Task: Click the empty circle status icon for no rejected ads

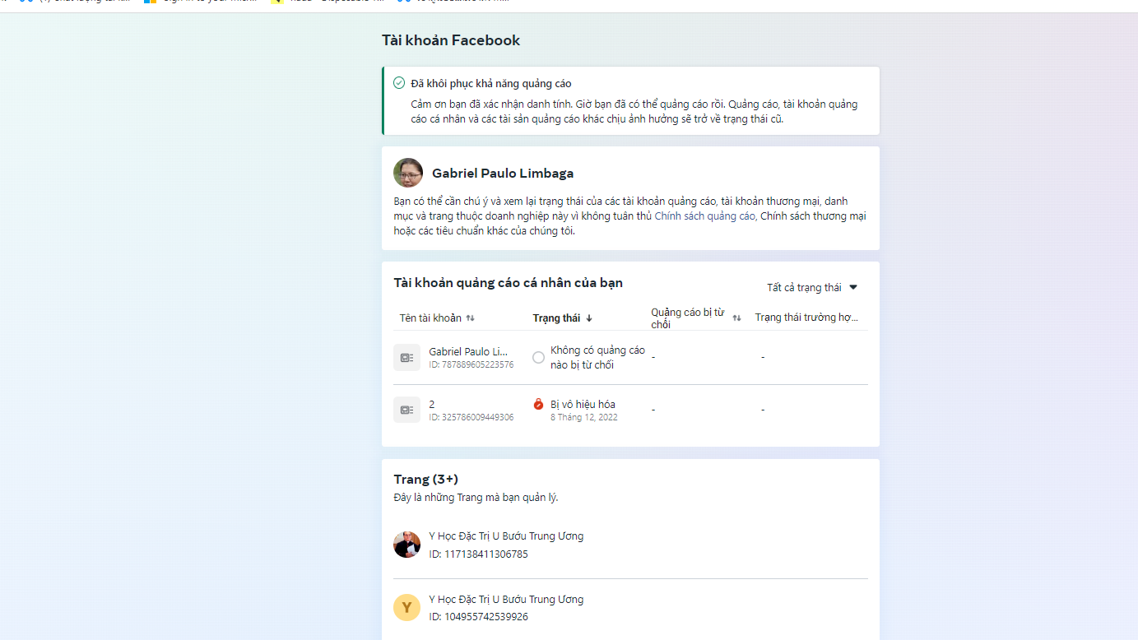Action: (538, 357)
